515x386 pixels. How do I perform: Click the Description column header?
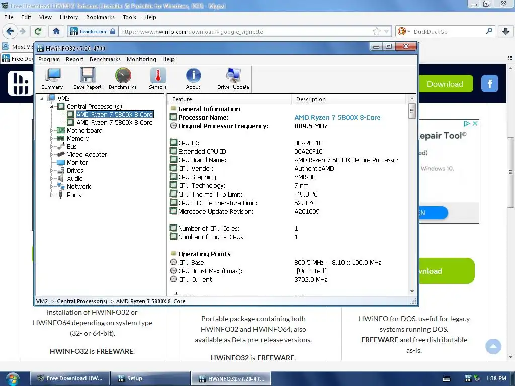pyautogui.click(x=349, y=99)
